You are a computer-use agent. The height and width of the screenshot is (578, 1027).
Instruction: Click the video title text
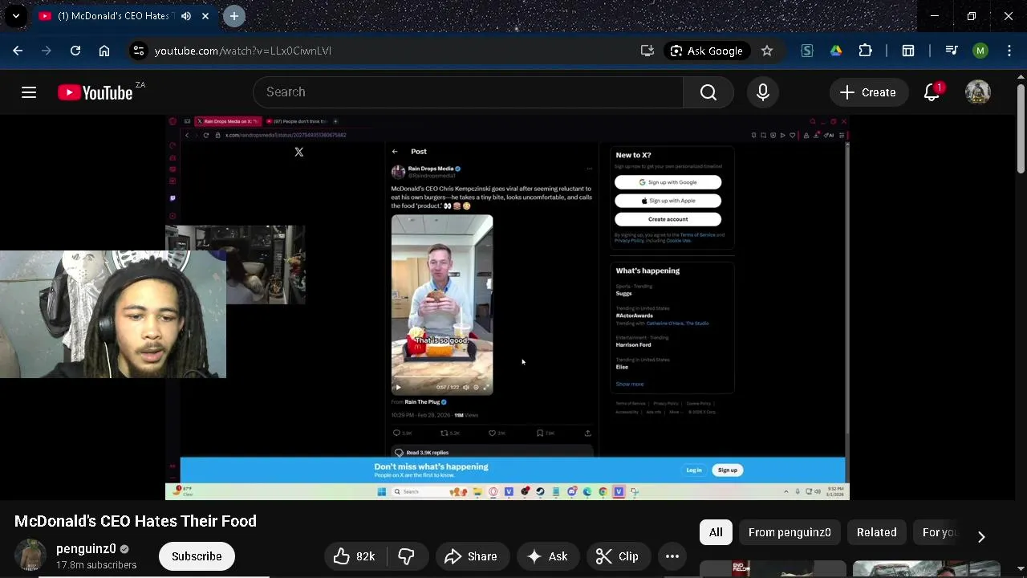click(x=136, y=521)
